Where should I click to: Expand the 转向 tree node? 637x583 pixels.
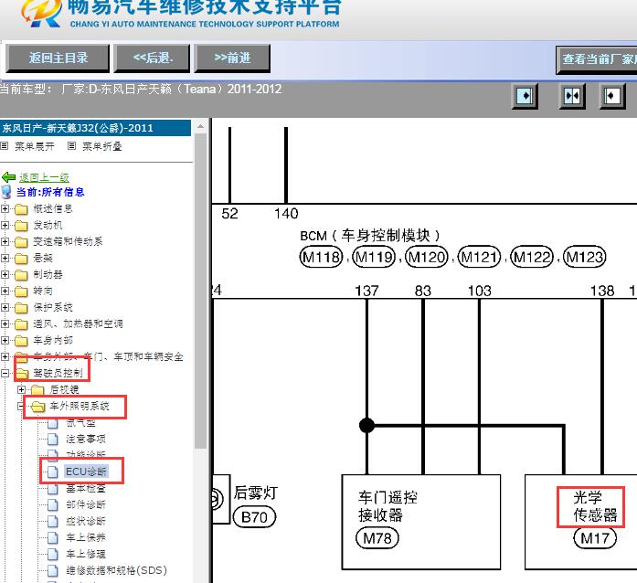[x=5, y=291]
